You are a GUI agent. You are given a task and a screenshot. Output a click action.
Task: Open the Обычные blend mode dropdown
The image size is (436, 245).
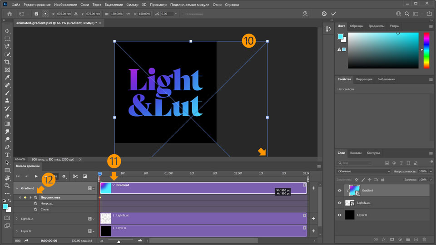pyautogui.click(x=363, y=171)
